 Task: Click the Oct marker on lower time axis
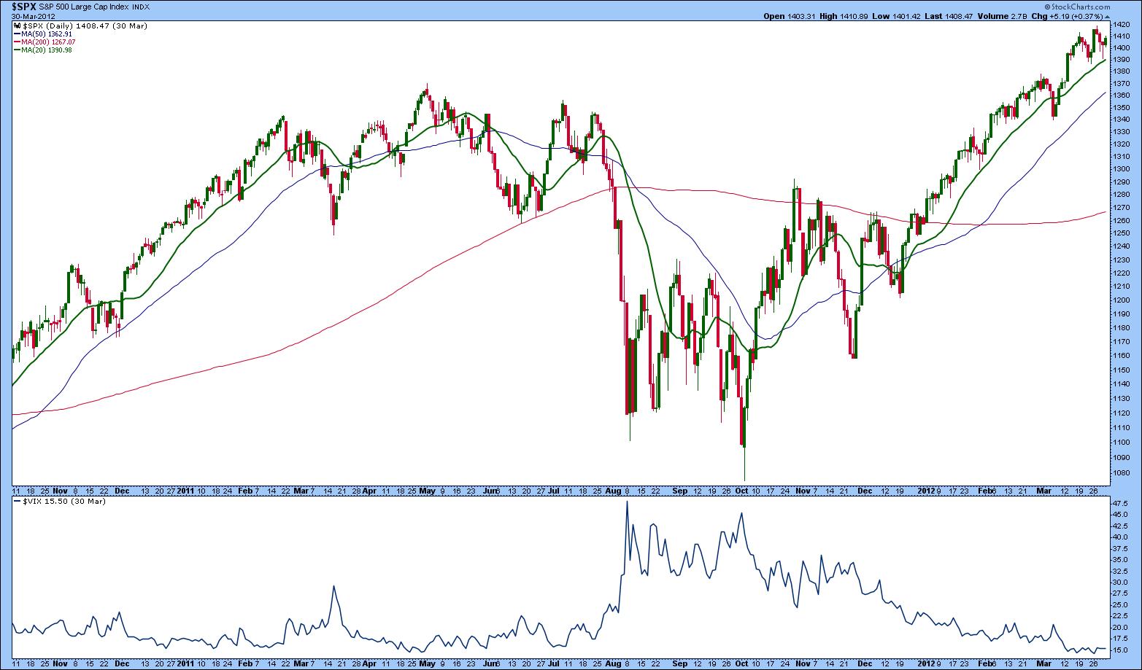tap(741, 664)
